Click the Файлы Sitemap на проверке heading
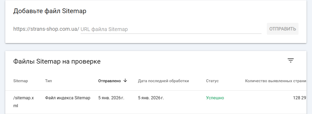The width and height of the screenshot is (312, 114). [x=57, y=62]
